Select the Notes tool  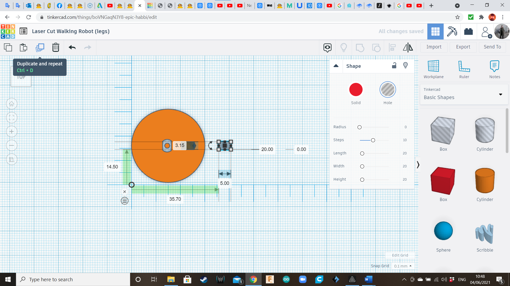[495, 69]
